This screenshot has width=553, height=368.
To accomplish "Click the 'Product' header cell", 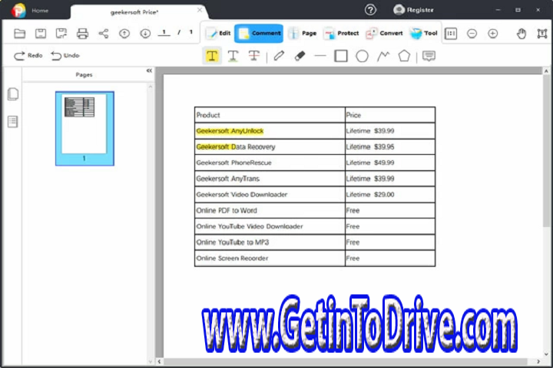I will [270, 115].
